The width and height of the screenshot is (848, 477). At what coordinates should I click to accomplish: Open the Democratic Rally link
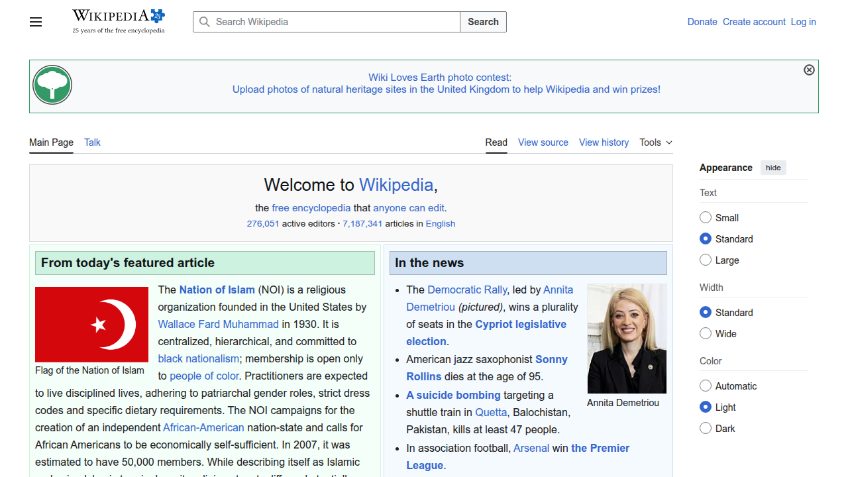point(467,290)
